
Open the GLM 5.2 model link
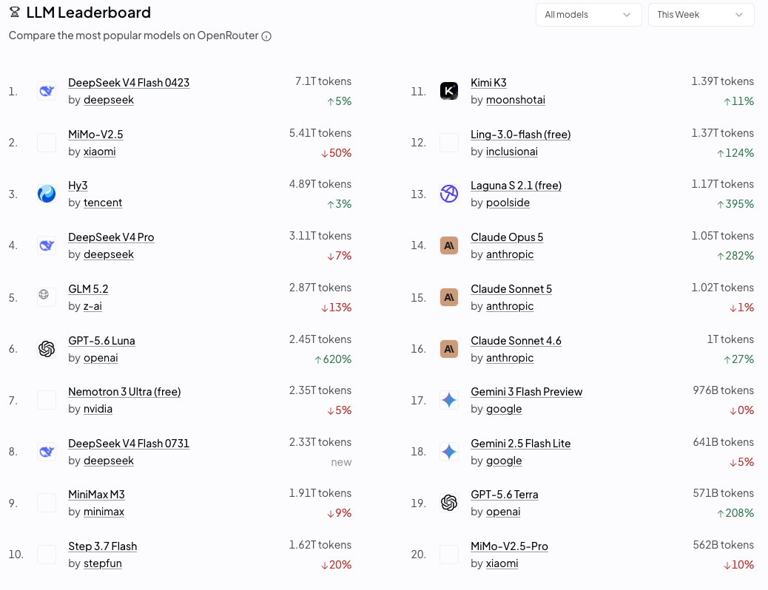[x=88, y=289]
